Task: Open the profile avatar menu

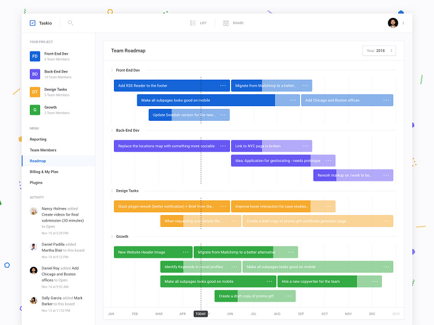Action: 392,22
